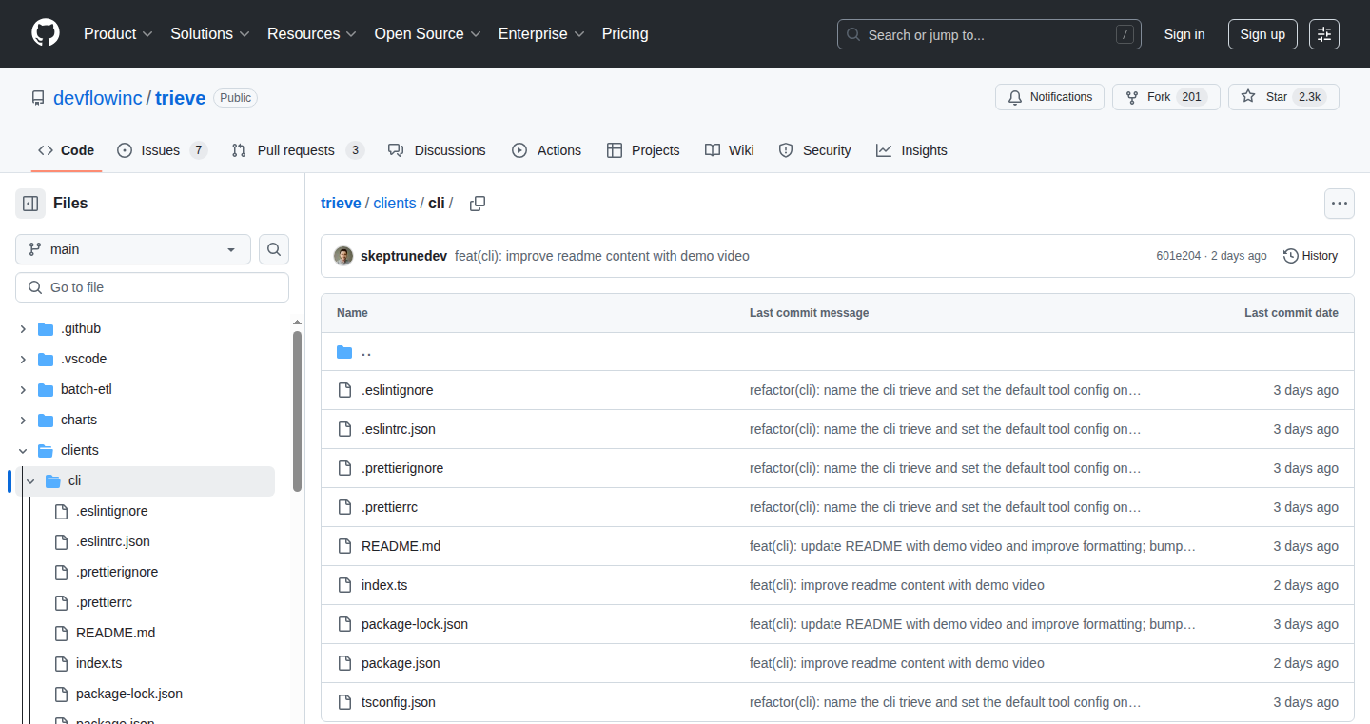Fork the trieve repository
The width and height of the screenshot is (1370, 724).
pyautogui.click(x=1166, y=97)
